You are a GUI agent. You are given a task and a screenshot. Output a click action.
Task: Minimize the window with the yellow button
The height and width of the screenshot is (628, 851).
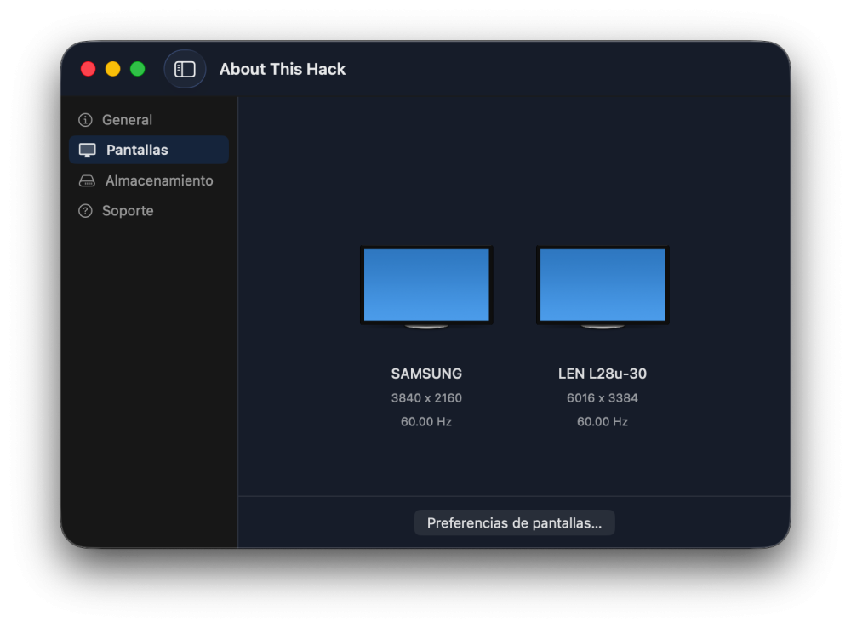coord(113,69)
